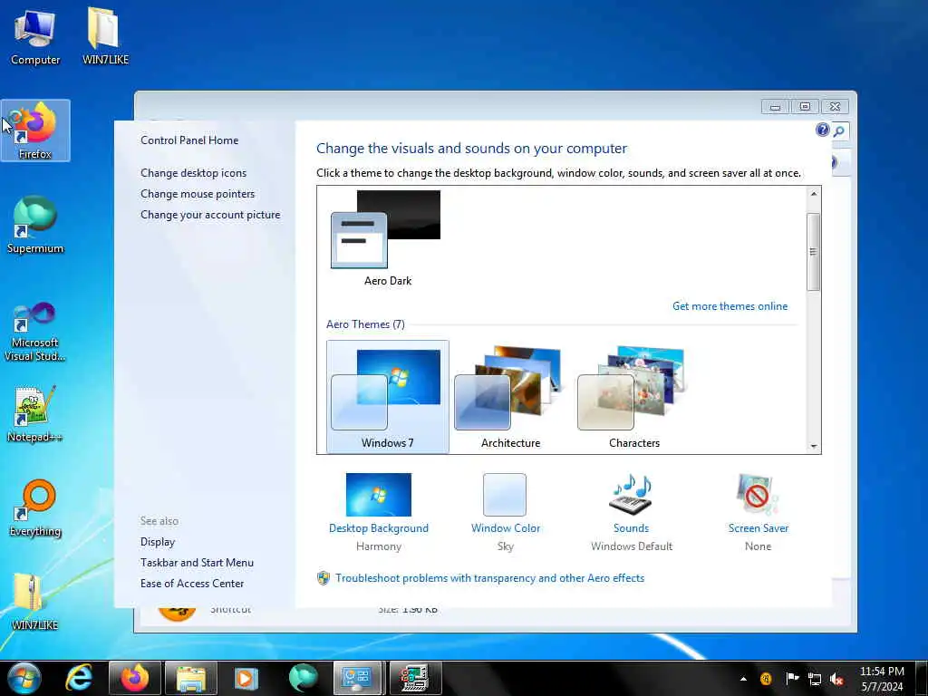Launch the Everything search shortcut
This screenshot has height=696, width=928.
pyautogui.click(x=35, y=507)
